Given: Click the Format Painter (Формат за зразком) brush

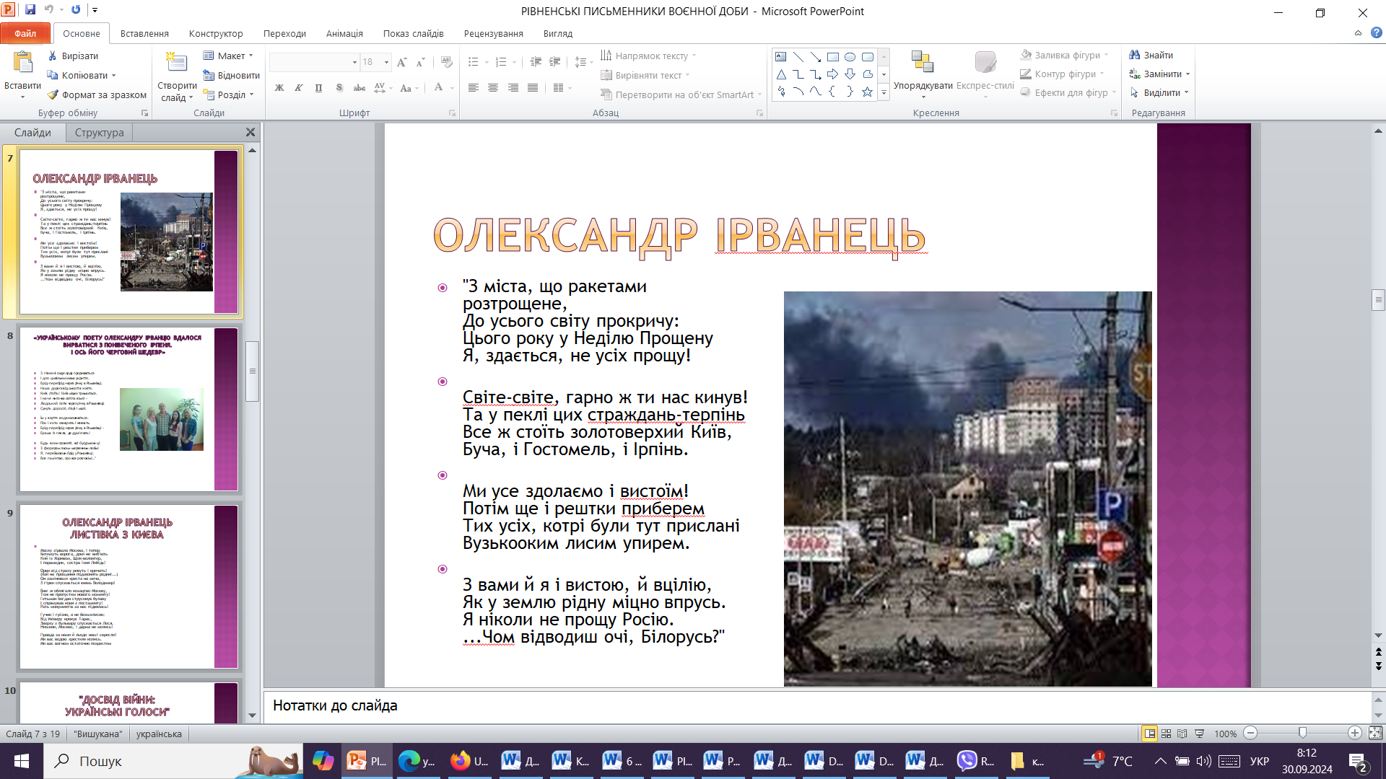Looking at the screenshot, I should (97, 94).
